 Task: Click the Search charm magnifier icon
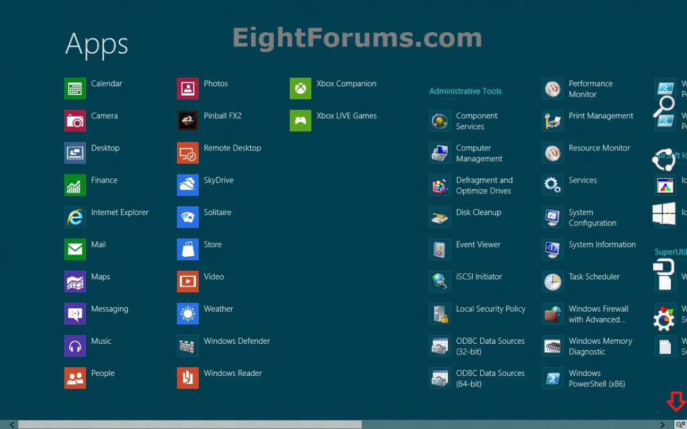[665, 106]
